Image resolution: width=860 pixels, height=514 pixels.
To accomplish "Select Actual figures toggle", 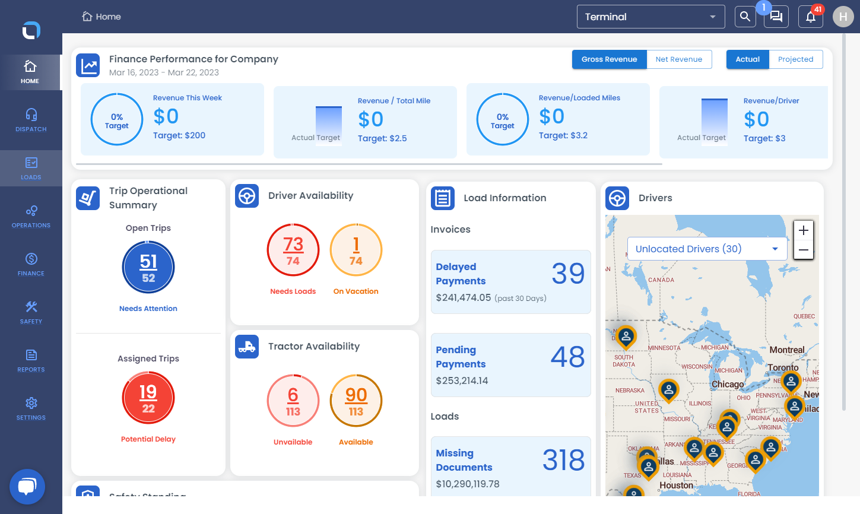I will pos(748,59).
